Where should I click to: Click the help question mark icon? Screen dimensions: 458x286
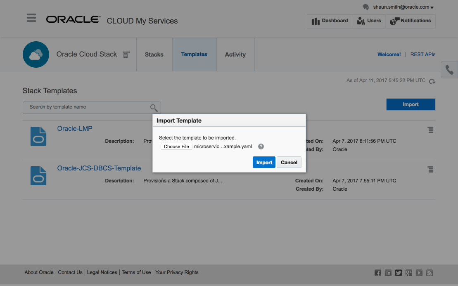pyautogui.click(x=261, y=147)
